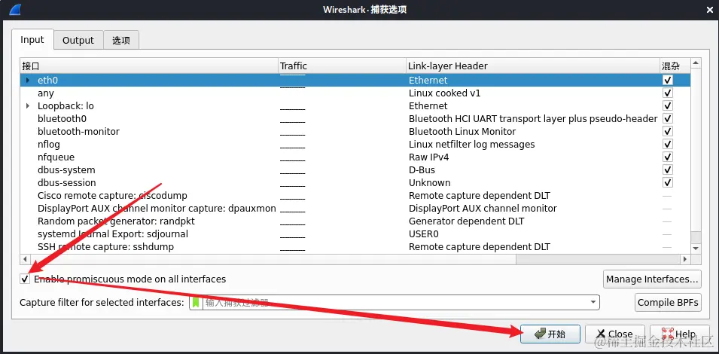
Task: Toggle promiscuous checkbox for nfqueue
Action: (x=668, y=157)
